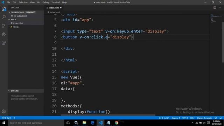Image resolution: width=224 pixels, height=126 pixels.
Task: Select the index.html editor tab
Action: (x=54, y=8)
